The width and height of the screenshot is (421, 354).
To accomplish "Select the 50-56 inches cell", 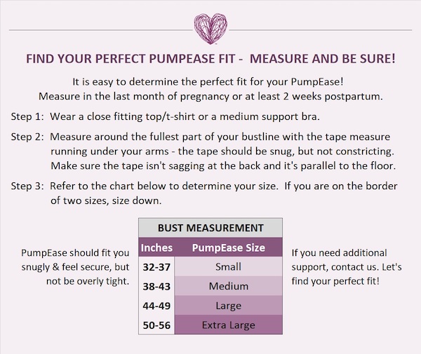I will tap(156, 325).
